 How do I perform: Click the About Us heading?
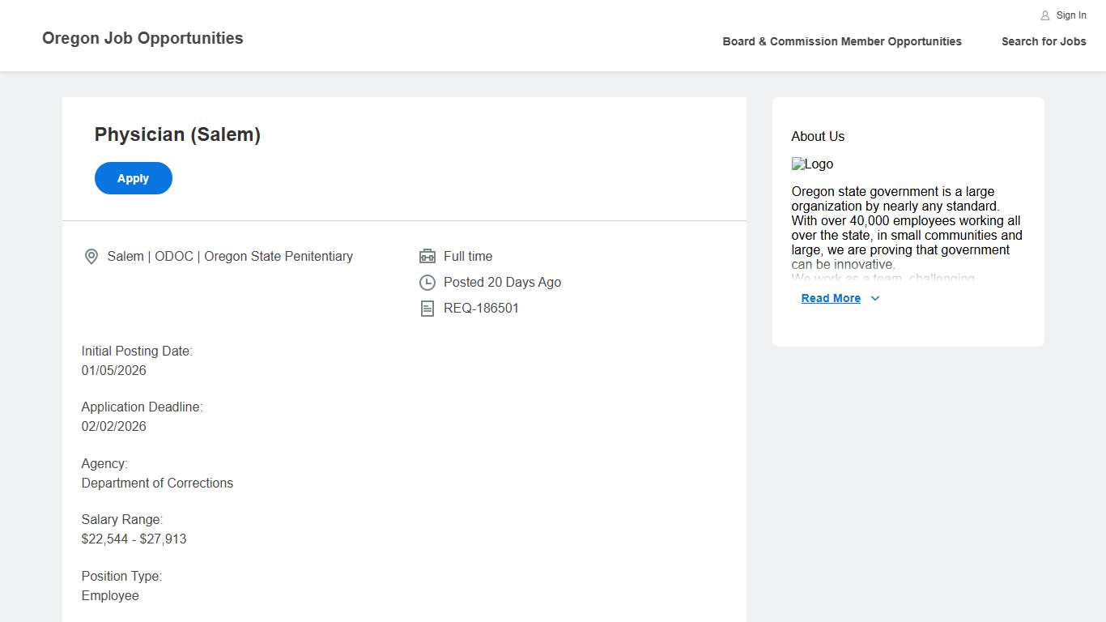pyautogui.click(x=818, y=137)
